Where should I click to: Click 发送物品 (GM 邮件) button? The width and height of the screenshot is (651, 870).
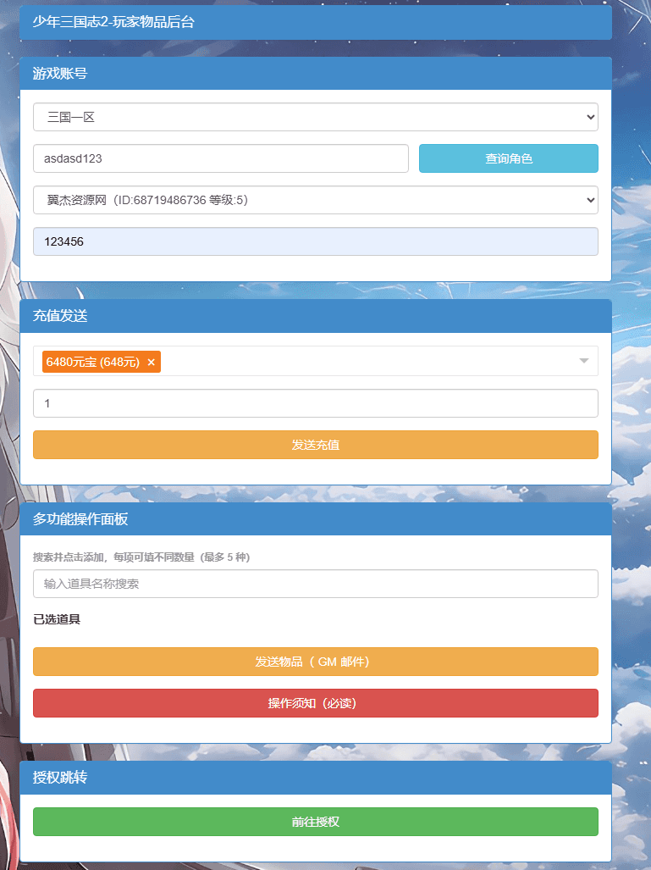316,662
